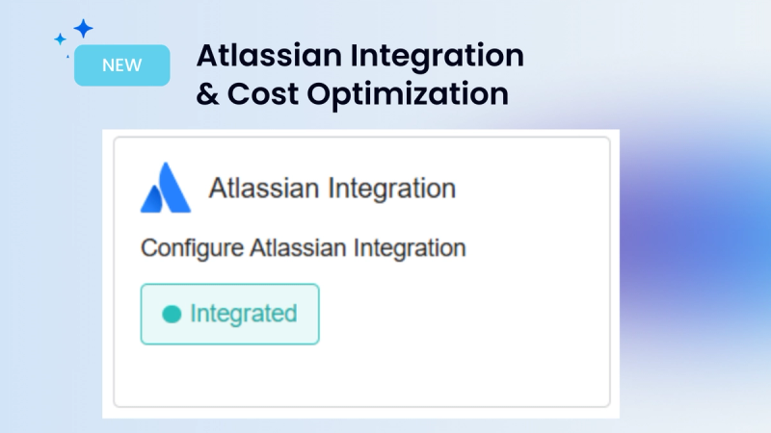The image size is (771, 433).
Task: Click the word Optimization in the headline
Action: pyautogui.click(x=408, y=94)
